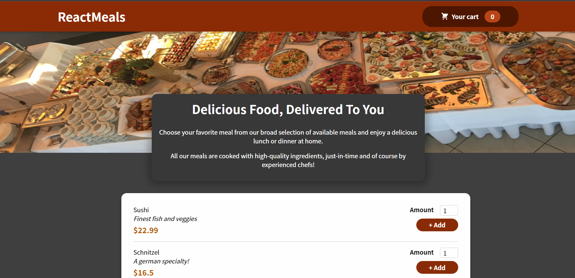The height and width of the screenshot is (278, 575).
Task: Select the Schnitzel meal name
Action: click(146, 253)
